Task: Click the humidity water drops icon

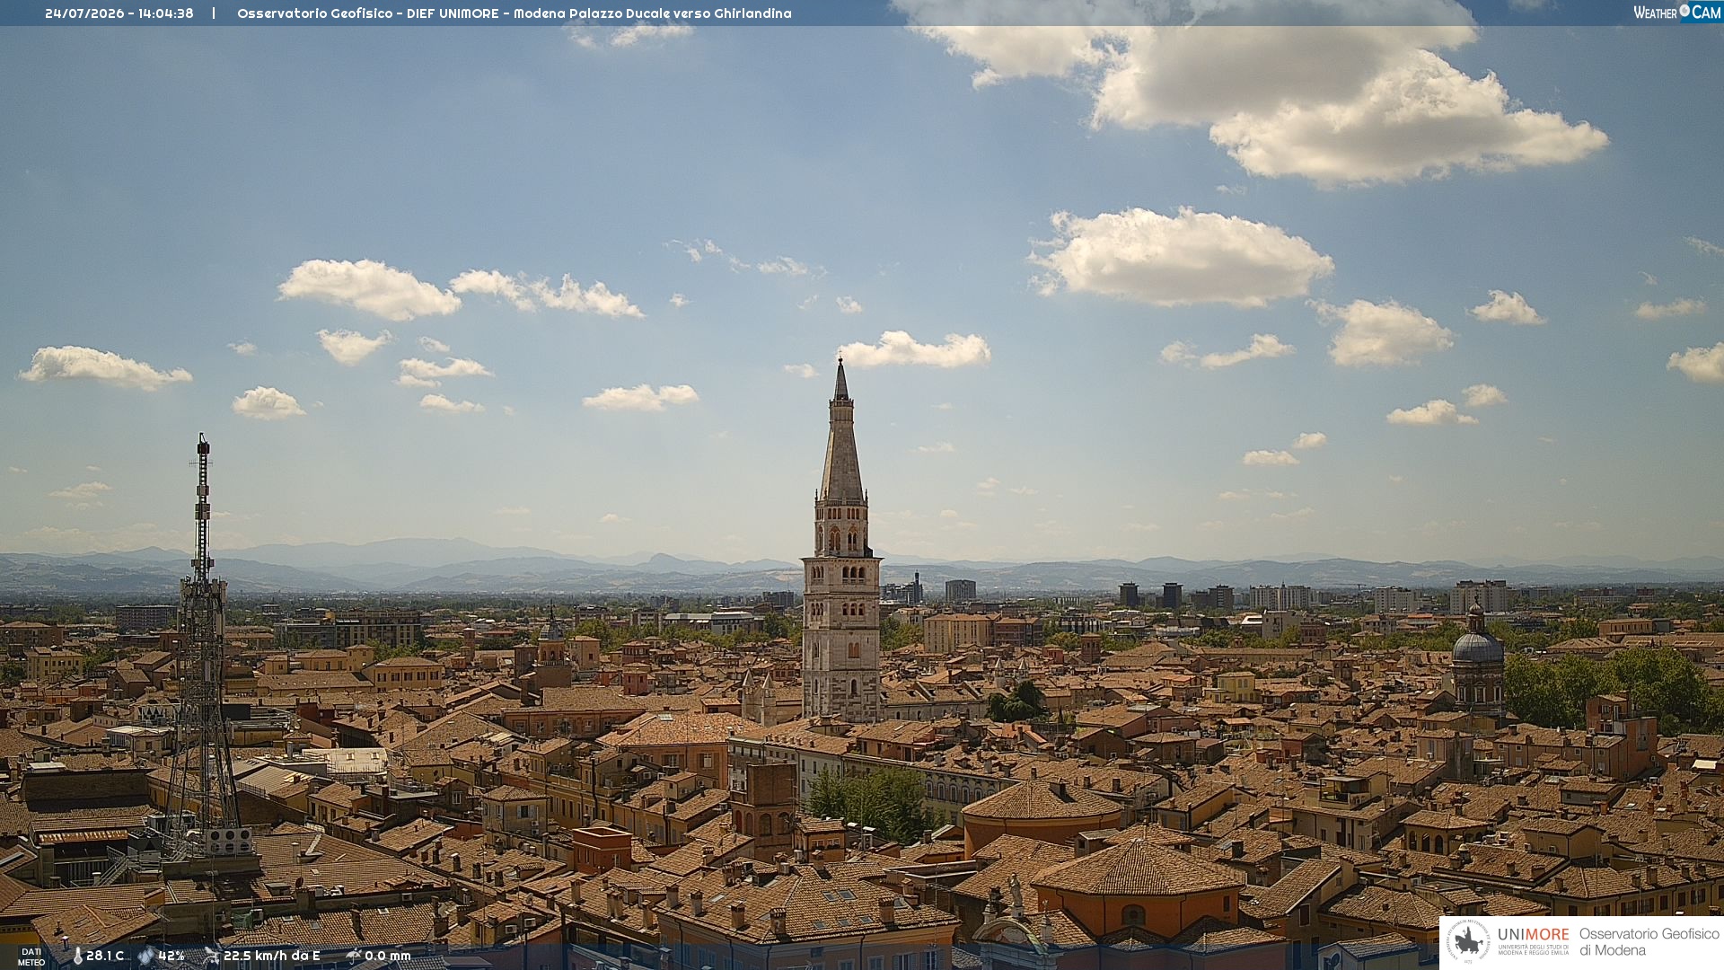Action: pos(146,956)
